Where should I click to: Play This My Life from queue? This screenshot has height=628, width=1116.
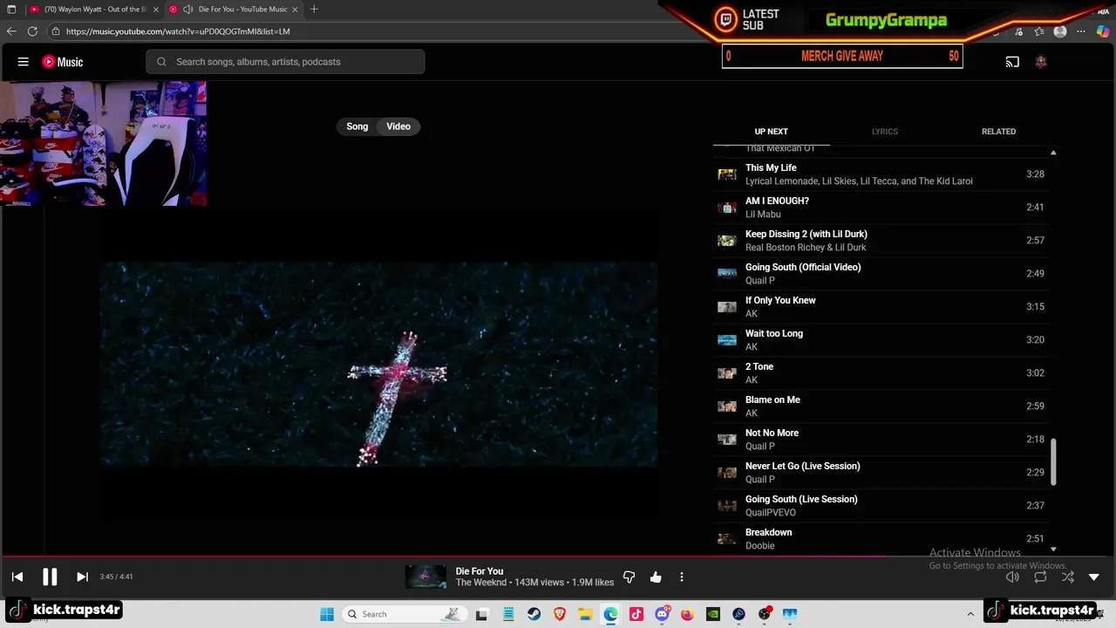coord(881,174)
